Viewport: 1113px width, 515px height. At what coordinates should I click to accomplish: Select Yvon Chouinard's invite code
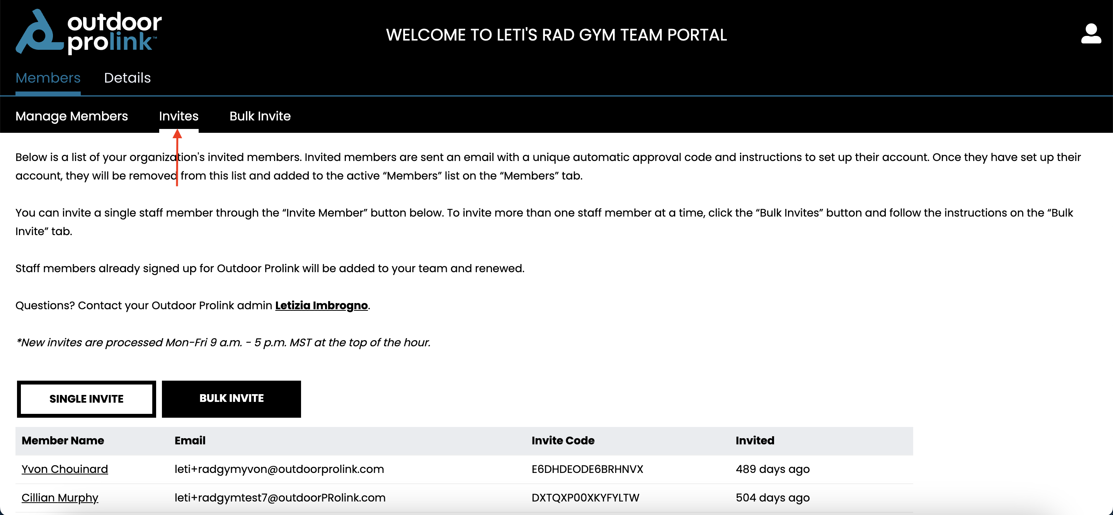pyautogui.click(x=587, y=469)
